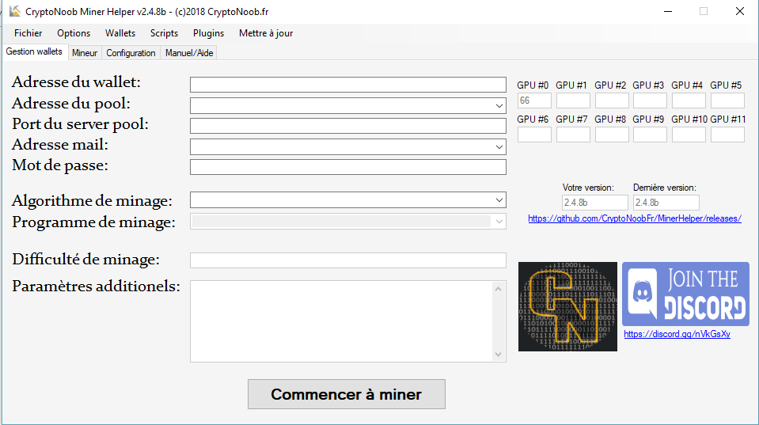Open the discord.gg invite link

pyautogui.click(x=677, y=334)
